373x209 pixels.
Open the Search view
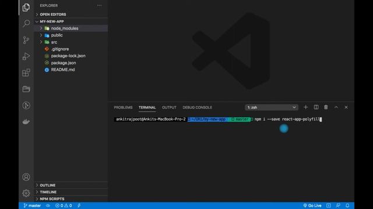pos(26,23)
